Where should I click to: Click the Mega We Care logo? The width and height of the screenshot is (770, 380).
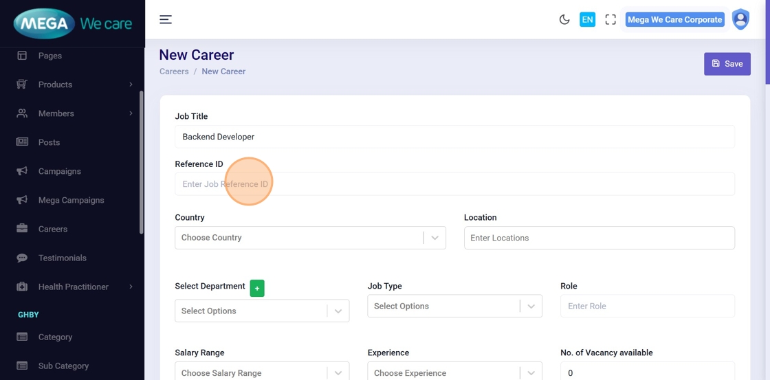click(72, 24)
